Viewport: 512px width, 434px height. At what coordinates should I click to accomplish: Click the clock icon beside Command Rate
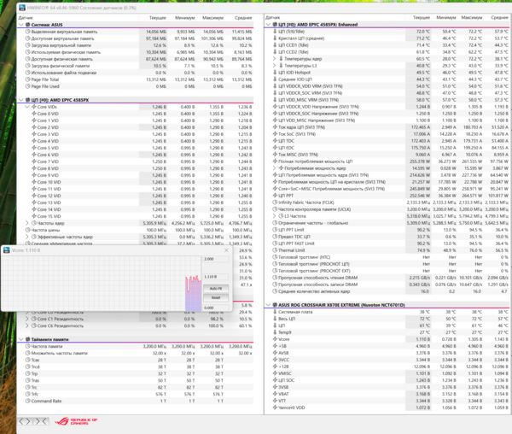28,401
